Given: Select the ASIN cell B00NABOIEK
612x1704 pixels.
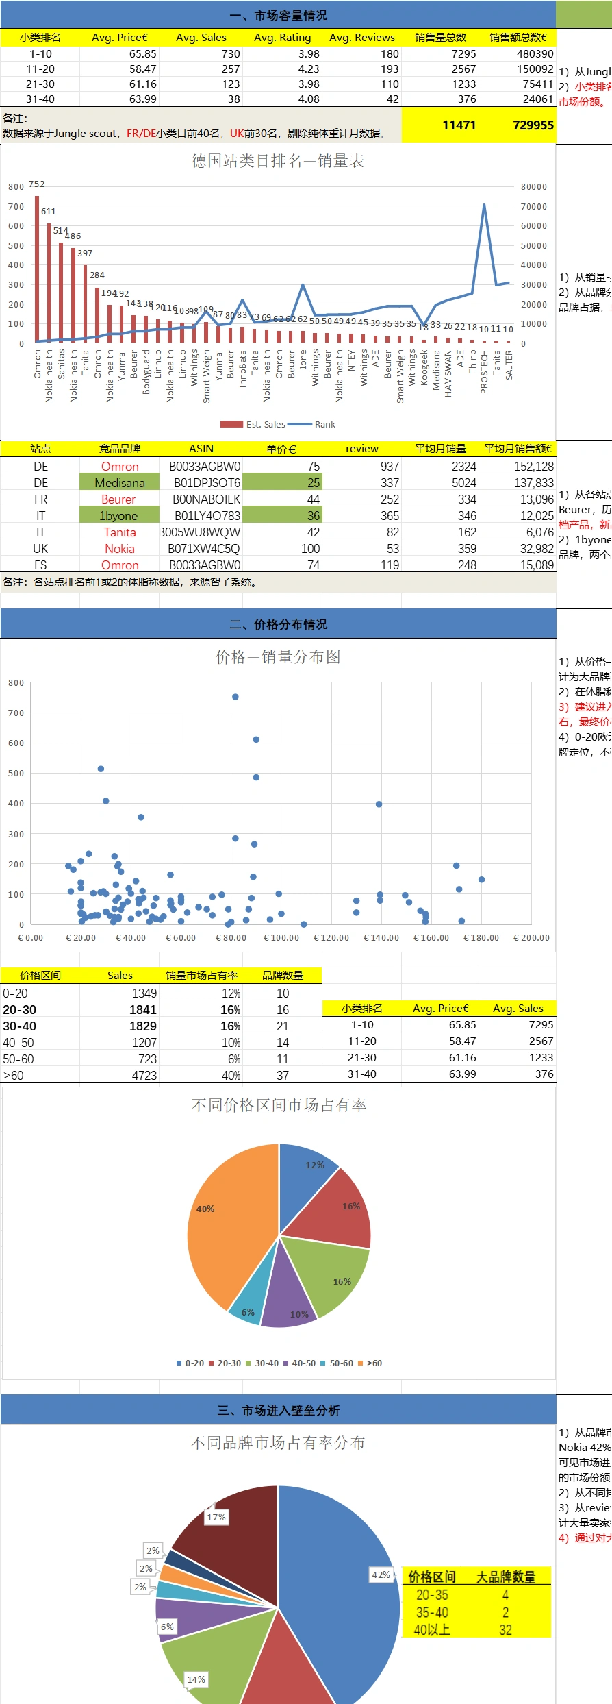Looking at the screenshot, I should pos(201,499).
